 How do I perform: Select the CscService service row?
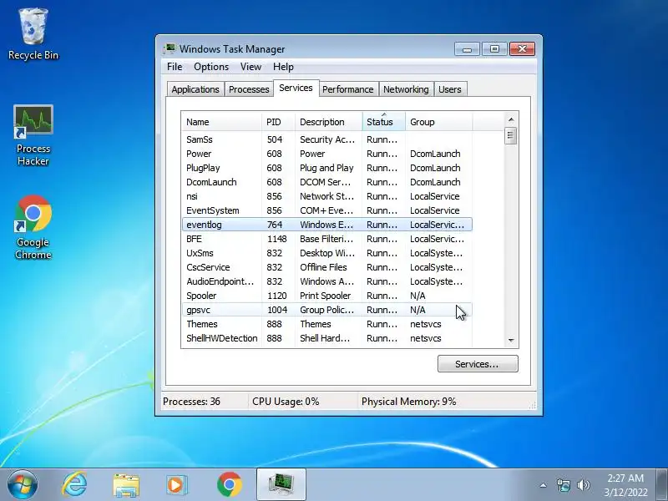point(327,267)
